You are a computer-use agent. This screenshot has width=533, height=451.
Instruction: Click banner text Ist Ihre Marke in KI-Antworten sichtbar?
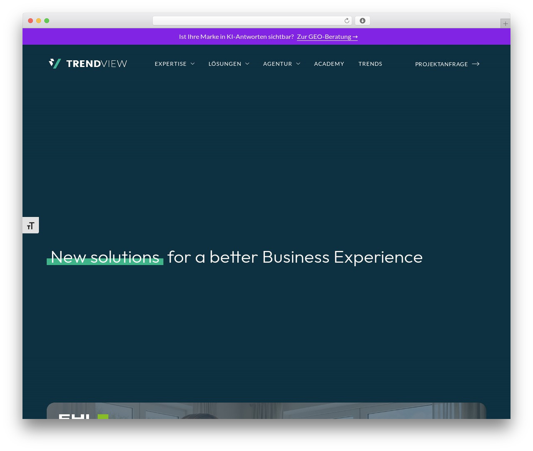(236, 37)
